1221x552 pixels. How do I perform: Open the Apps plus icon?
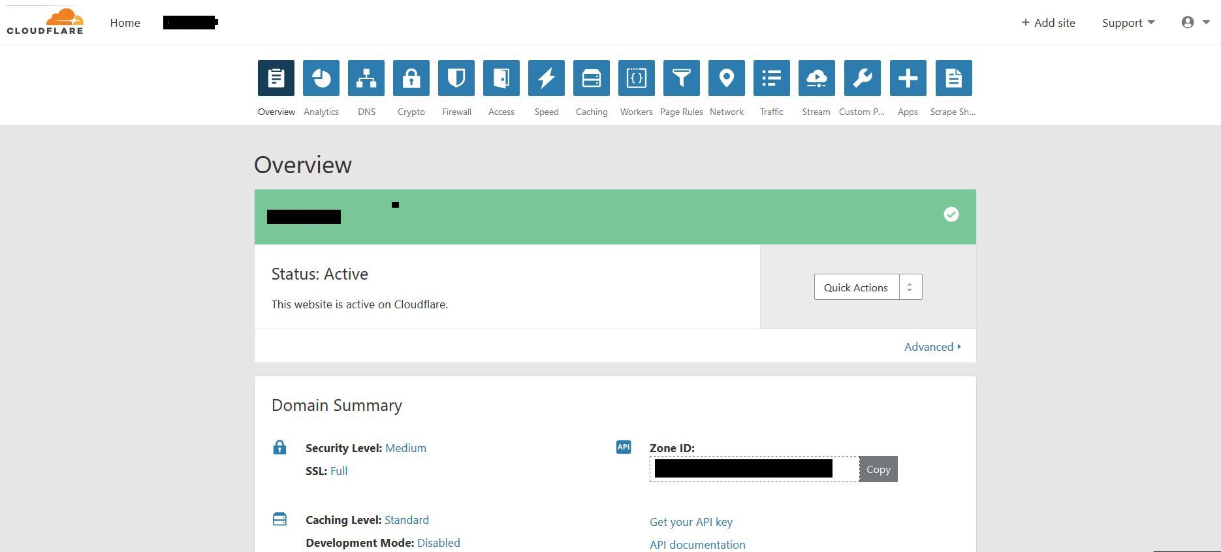(x=908, y=78)
